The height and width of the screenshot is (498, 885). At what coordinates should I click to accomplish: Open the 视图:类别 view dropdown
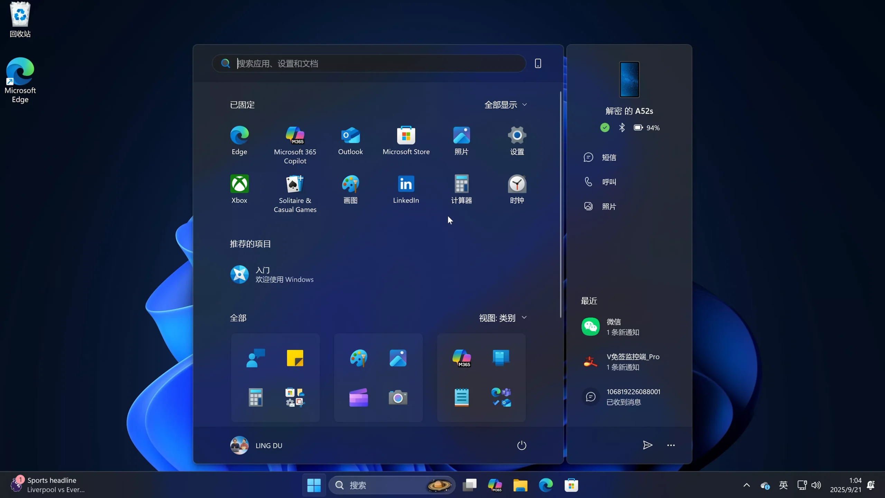[x=502, y=318]
